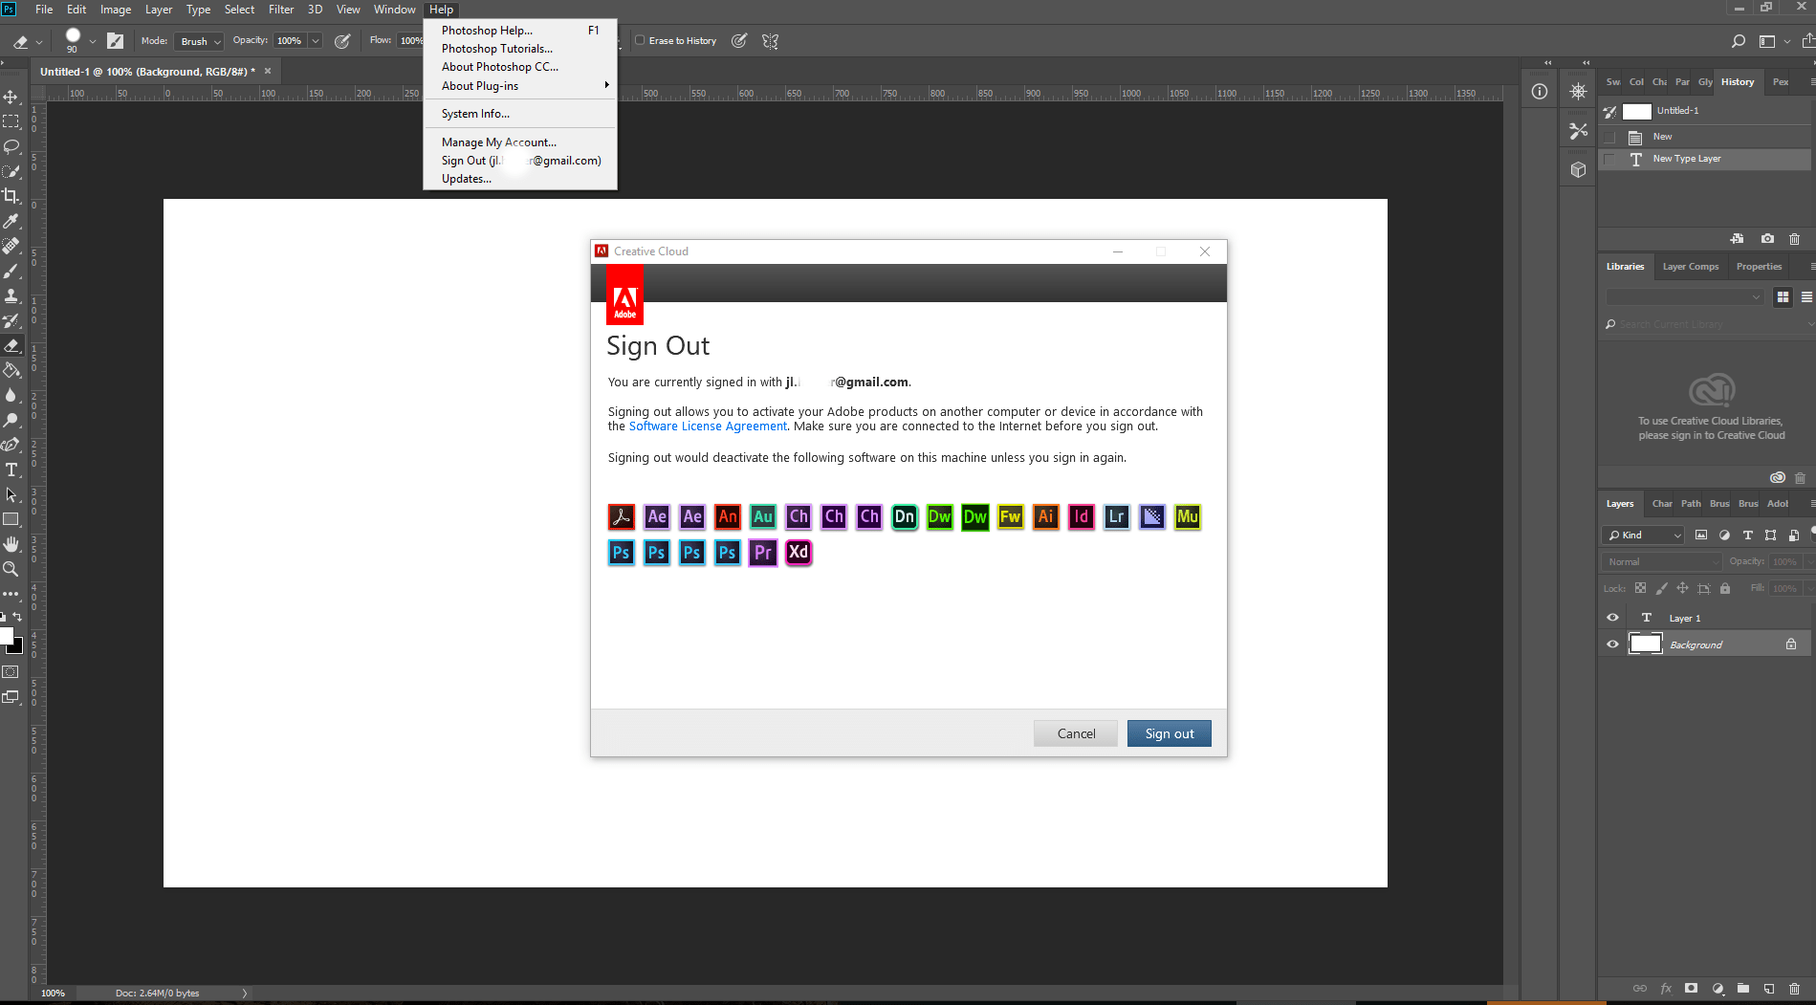Click the Search Current Library field

(1707, 324)
